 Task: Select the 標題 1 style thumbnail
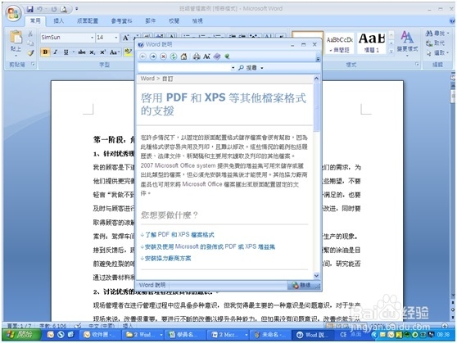(372, 43)
